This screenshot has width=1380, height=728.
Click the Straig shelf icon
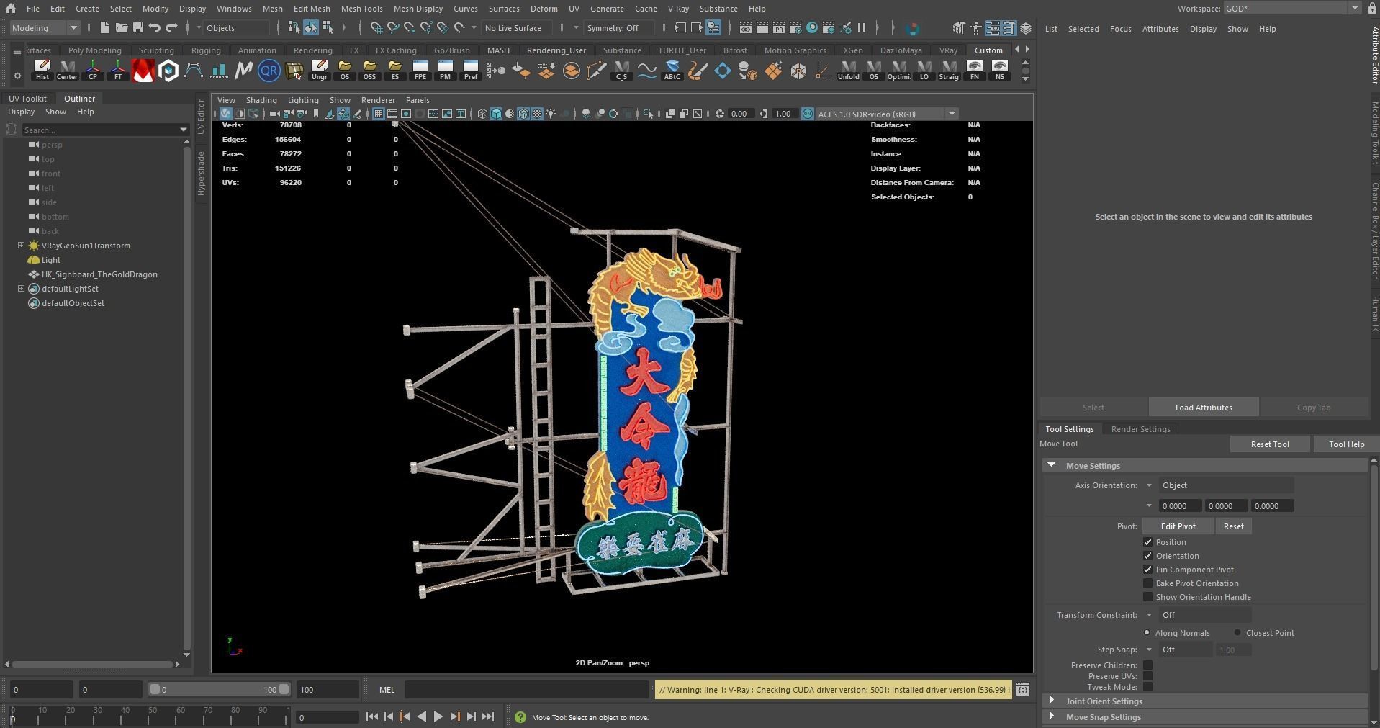(x=949, y=70)
